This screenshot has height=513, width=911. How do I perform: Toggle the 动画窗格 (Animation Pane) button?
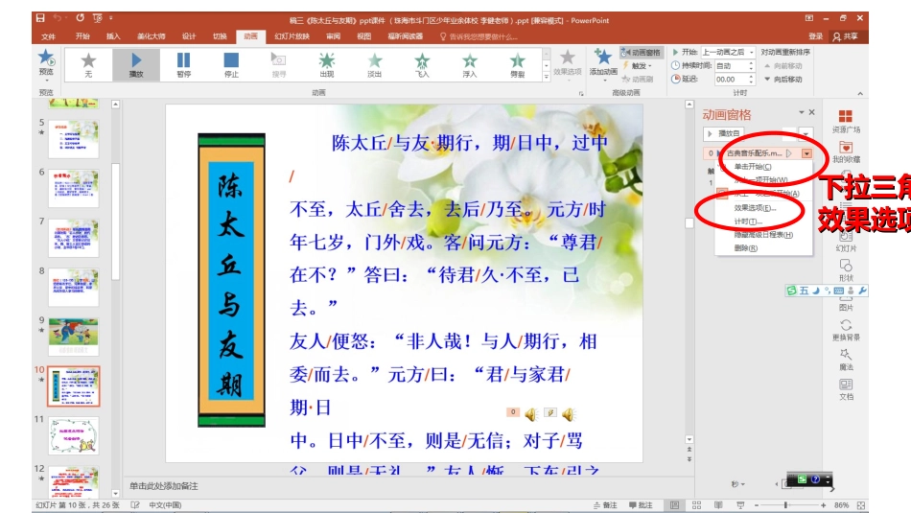pos(641,53)
